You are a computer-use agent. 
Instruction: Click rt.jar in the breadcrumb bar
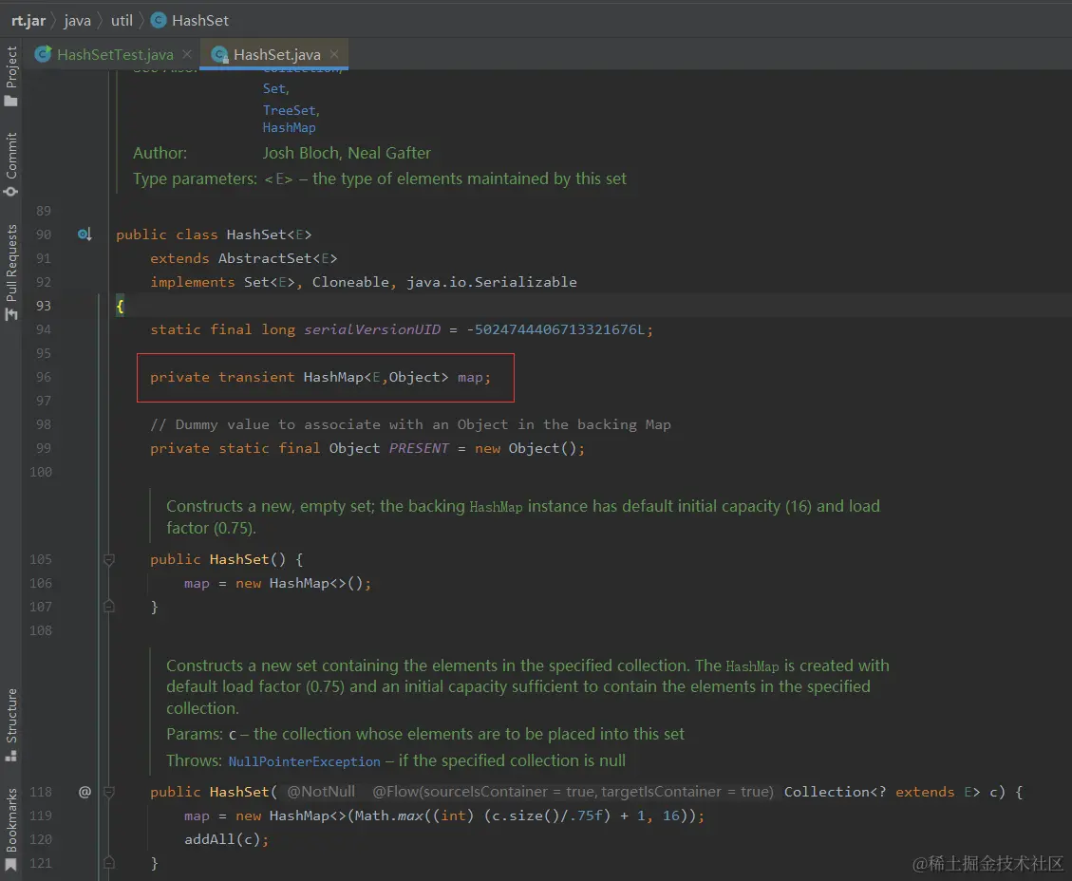[x=28, y=21]
